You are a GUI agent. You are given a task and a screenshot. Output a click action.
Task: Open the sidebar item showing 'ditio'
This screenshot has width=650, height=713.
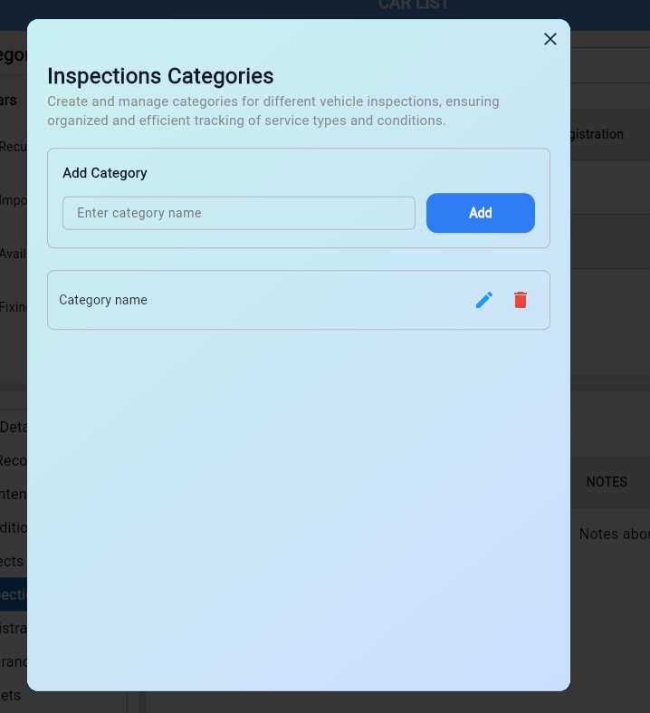[14, 527]
